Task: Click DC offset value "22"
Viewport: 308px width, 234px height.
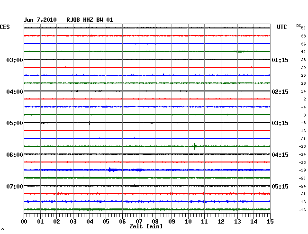Action: 303,68
